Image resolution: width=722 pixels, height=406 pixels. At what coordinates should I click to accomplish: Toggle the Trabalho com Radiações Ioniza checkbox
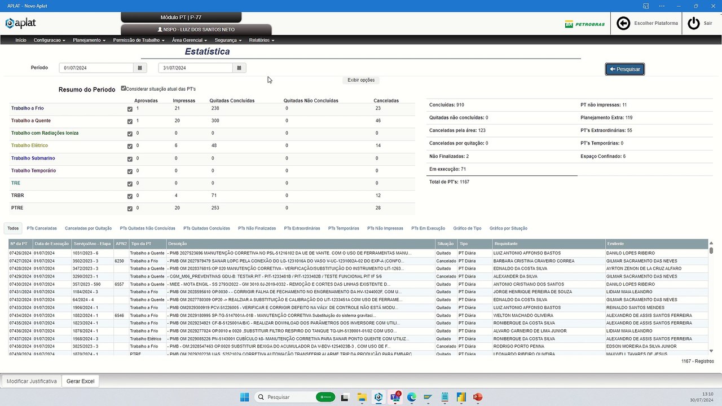(130, 134)
